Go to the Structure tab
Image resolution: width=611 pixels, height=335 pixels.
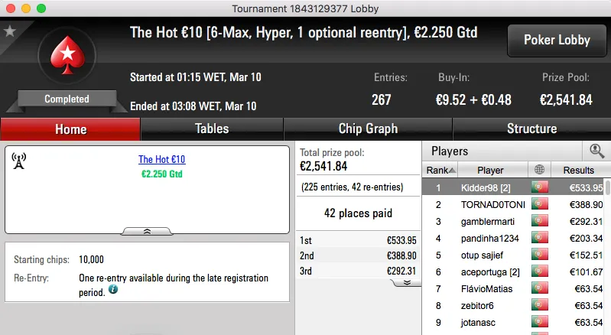tap(531, 128)
